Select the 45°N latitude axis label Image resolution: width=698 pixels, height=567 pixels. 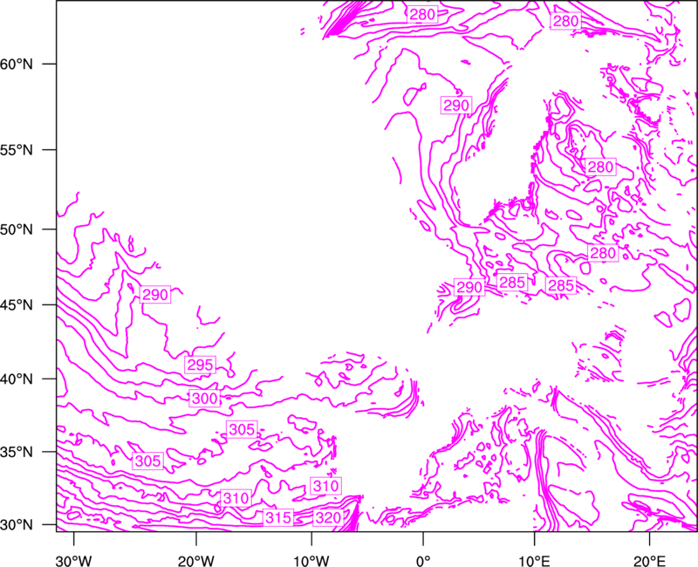click(17, 304)
